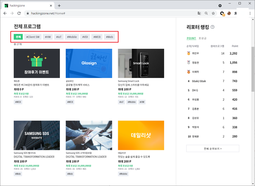Filter programs by #VDI tag

click(85, 37)
